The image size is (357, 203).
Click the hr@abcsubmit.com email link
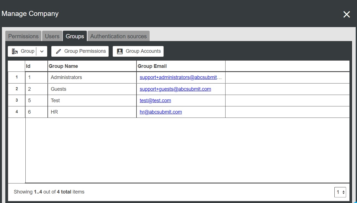[161, 112]
